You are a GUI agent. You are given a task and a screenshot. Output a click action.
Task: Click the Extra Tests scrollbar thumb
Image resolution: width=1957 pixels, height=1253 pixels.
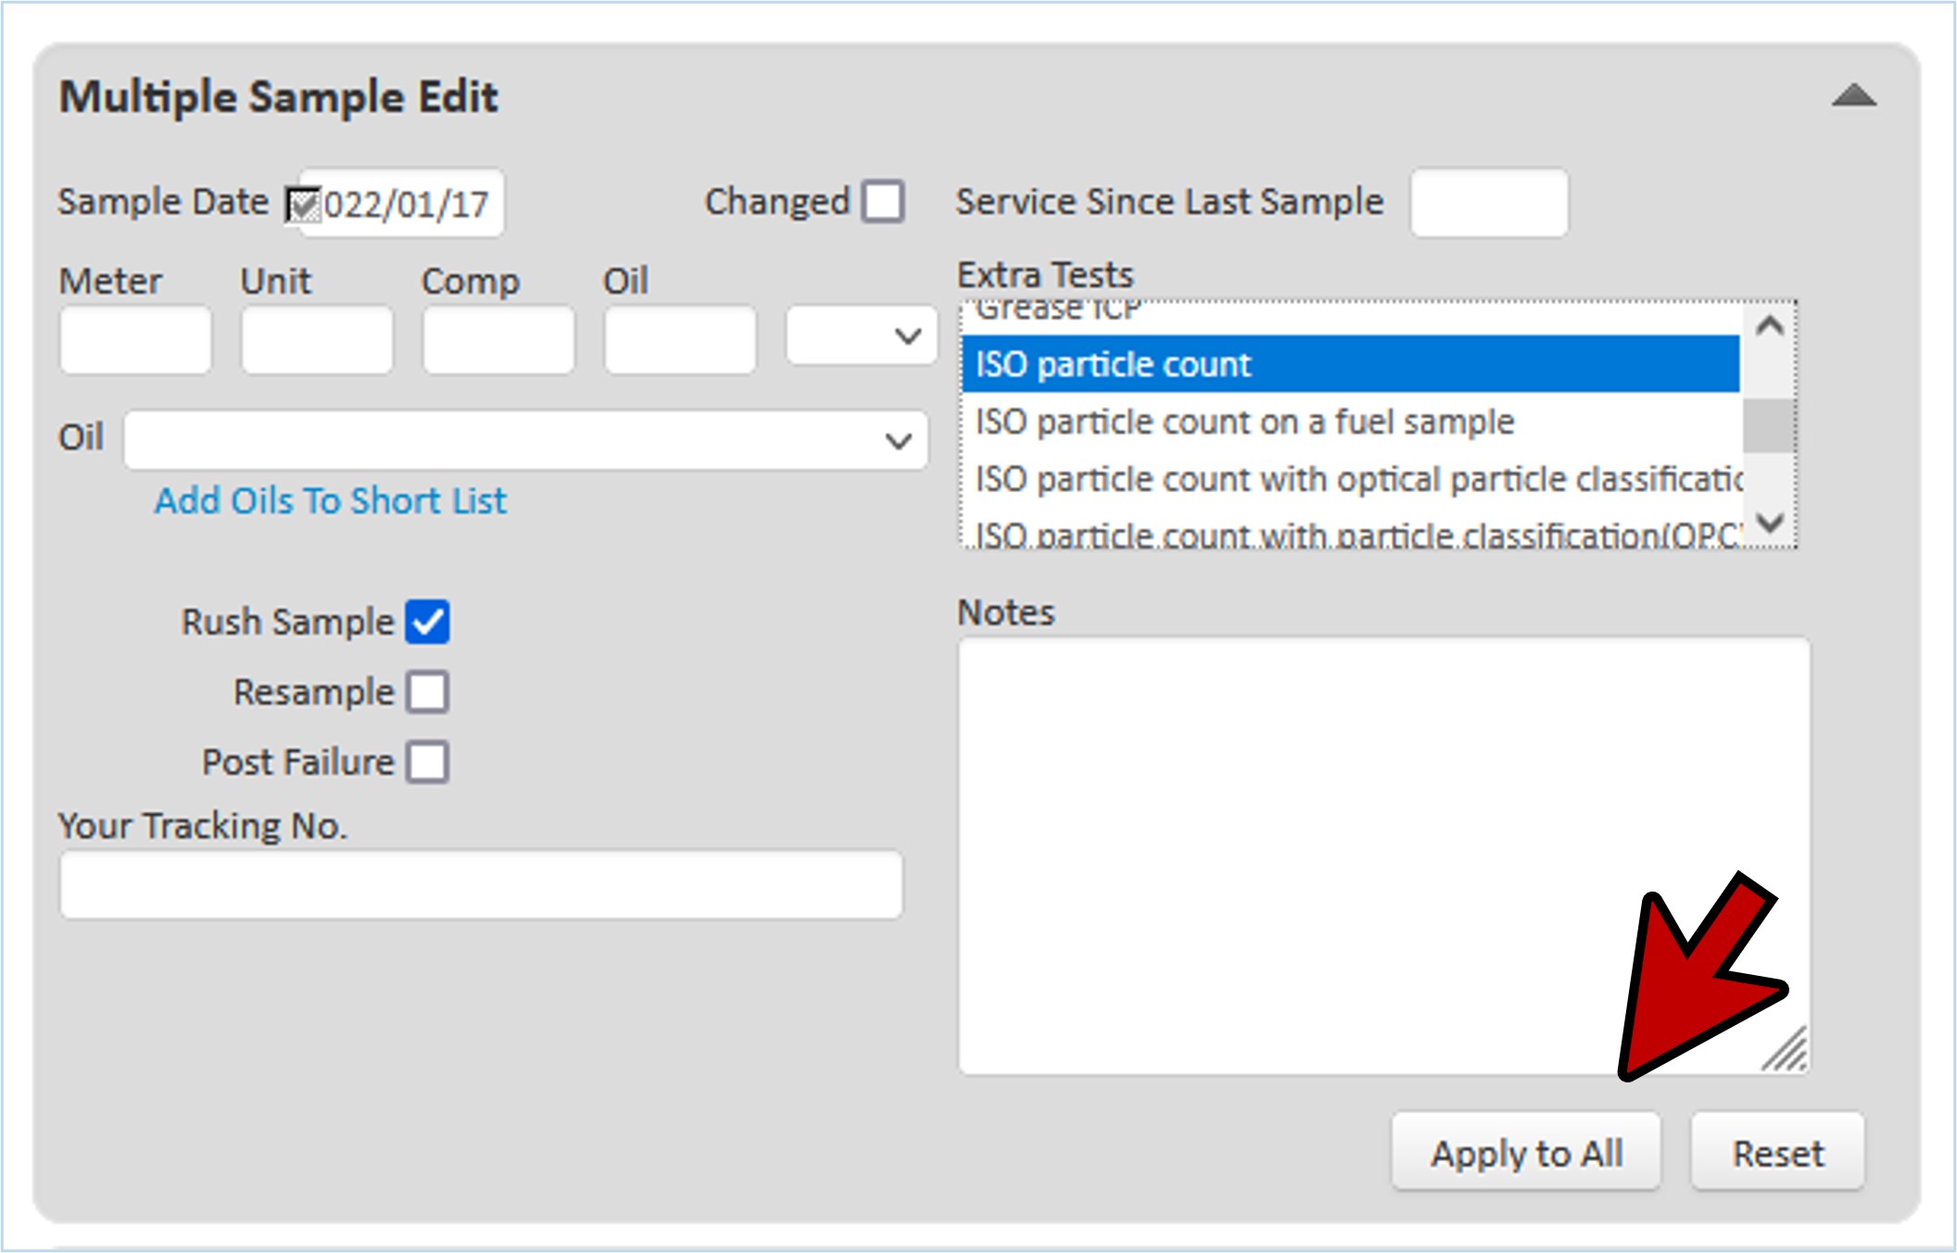click(x=1769, y=426)
